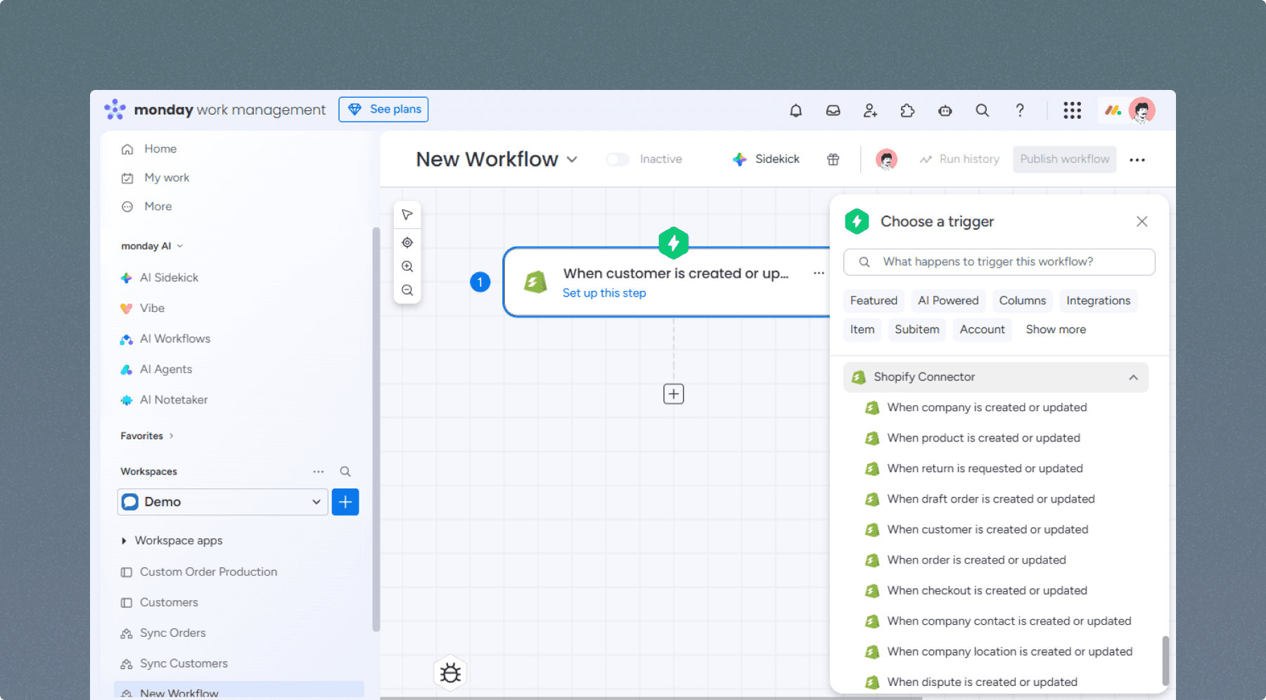Image resolution: width=1266 pixels, height=700 pixels.
Task: Open the robot assistant icon in header
Action: pyautogui.click(x=945, y=110)
